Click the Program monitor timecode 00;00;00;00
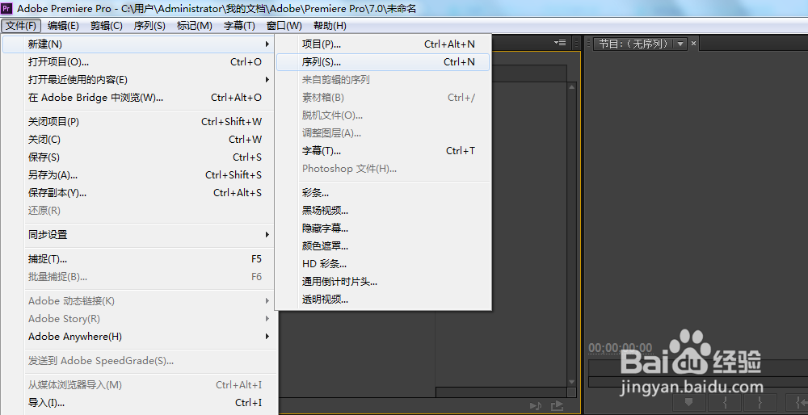Viewport: 808px width, 415px height. 621,348
